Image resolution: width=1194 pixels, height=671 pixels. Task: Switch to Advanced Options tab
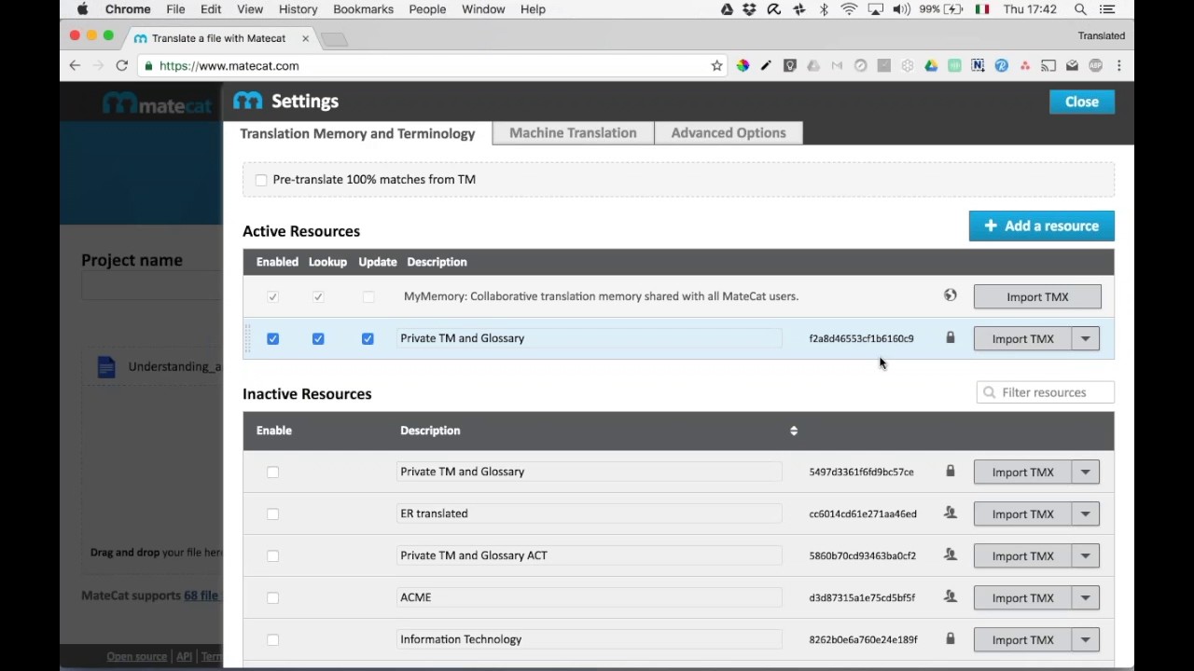pyautogui.click(x=729, y=132)
